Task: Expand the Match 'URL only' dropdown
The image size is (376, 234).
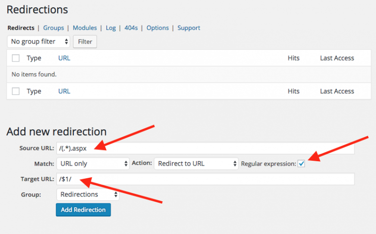Action: [93, 164]
